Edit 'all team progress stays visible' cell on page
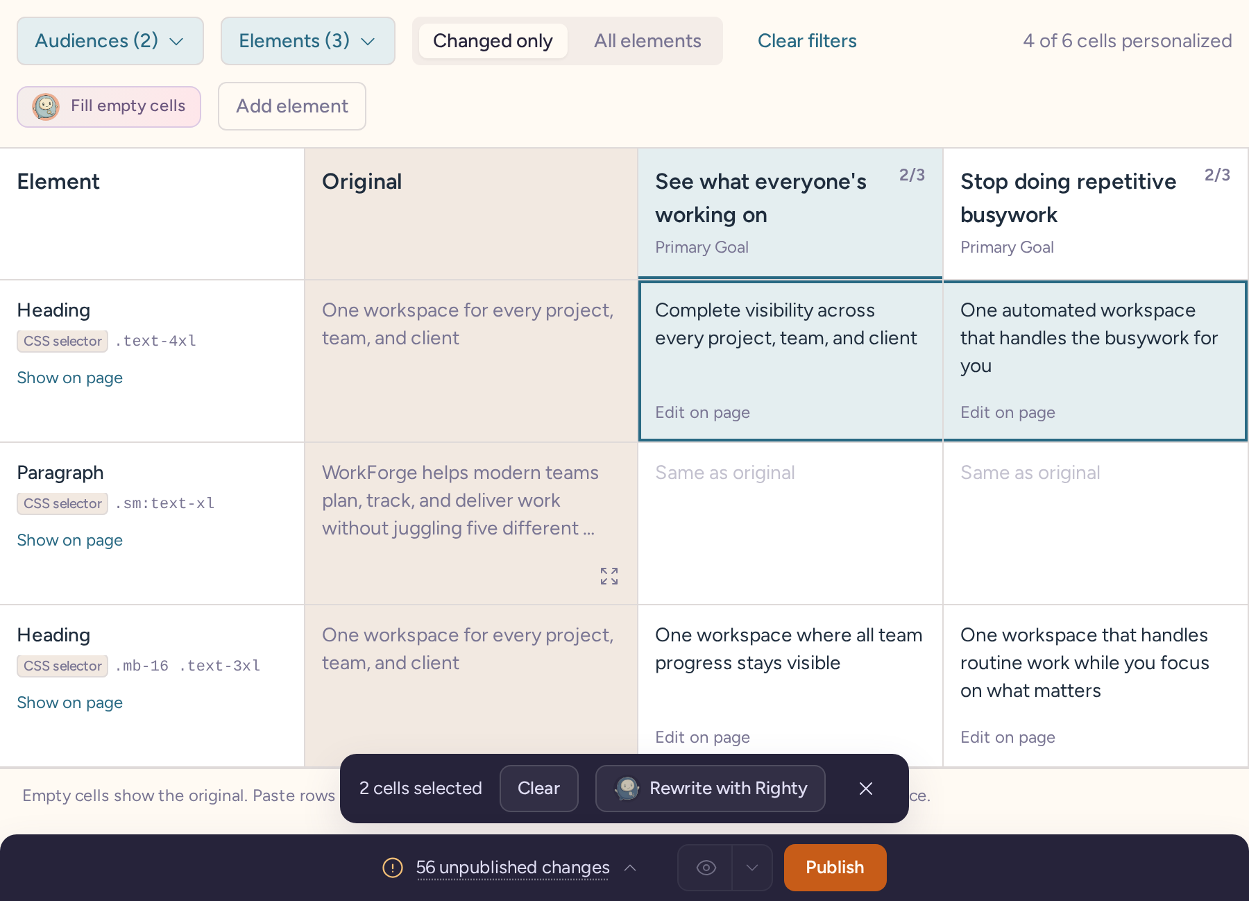The height and width of the screenshot is (901, 1249). [702, 737]
